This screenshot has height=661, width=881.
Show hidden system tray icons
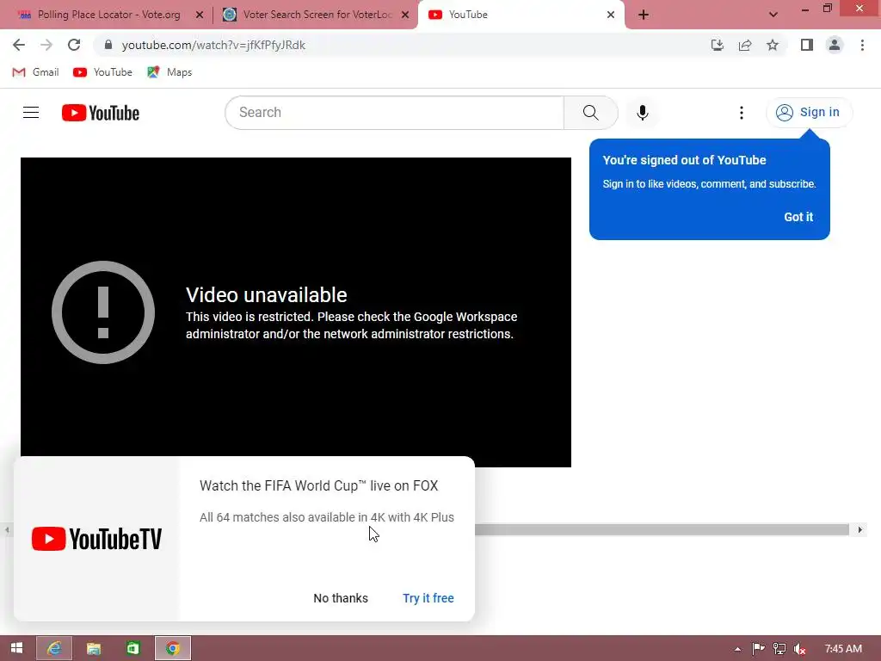(737, 649)
